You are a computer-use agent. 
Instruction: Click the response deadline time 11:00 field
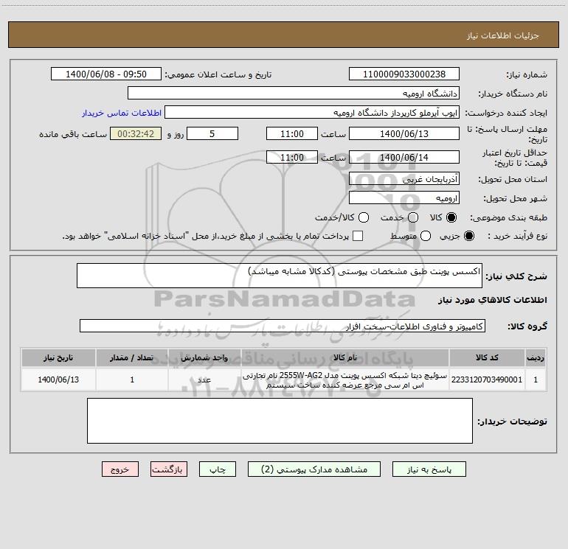pos(292,133)
